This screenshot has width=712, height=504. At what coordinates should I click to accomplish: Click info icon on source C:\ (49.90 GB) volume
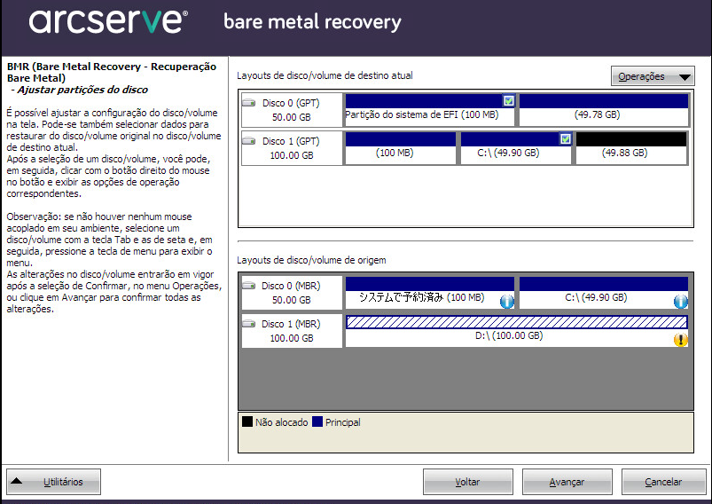click(x=680, y=302)
